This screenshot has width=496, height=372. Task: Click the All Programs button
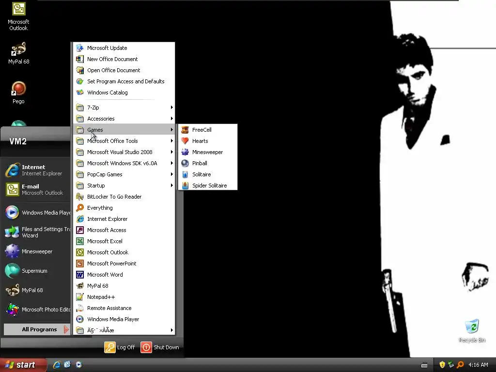tap(37, 329)
